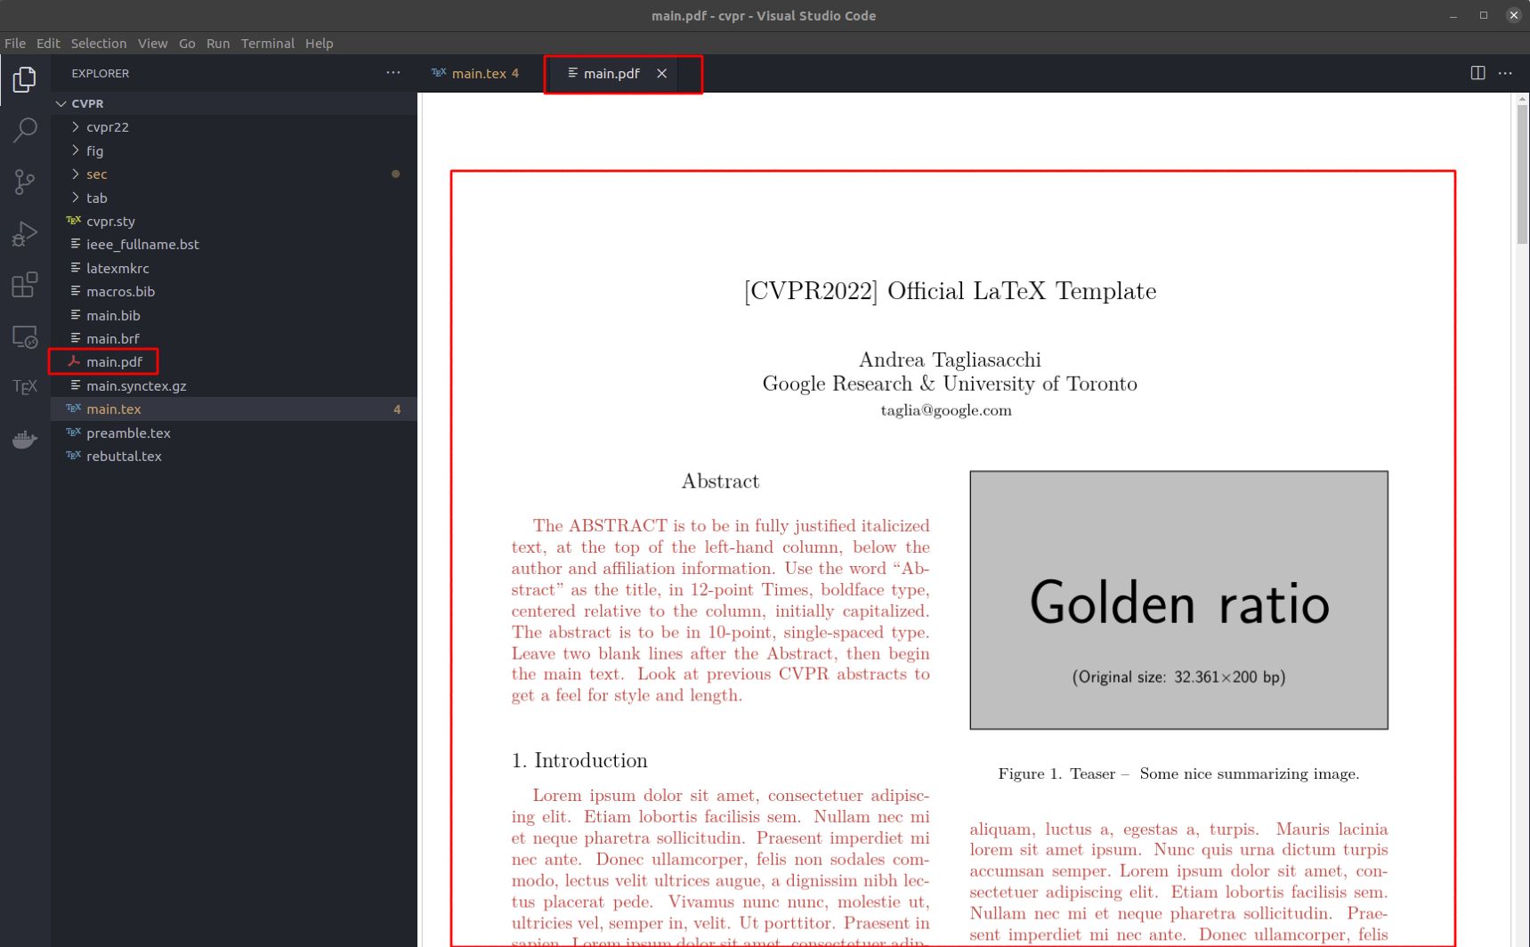Open the main.bib file
This screenshot has width=1530, height=947.
tap(114, 315)
